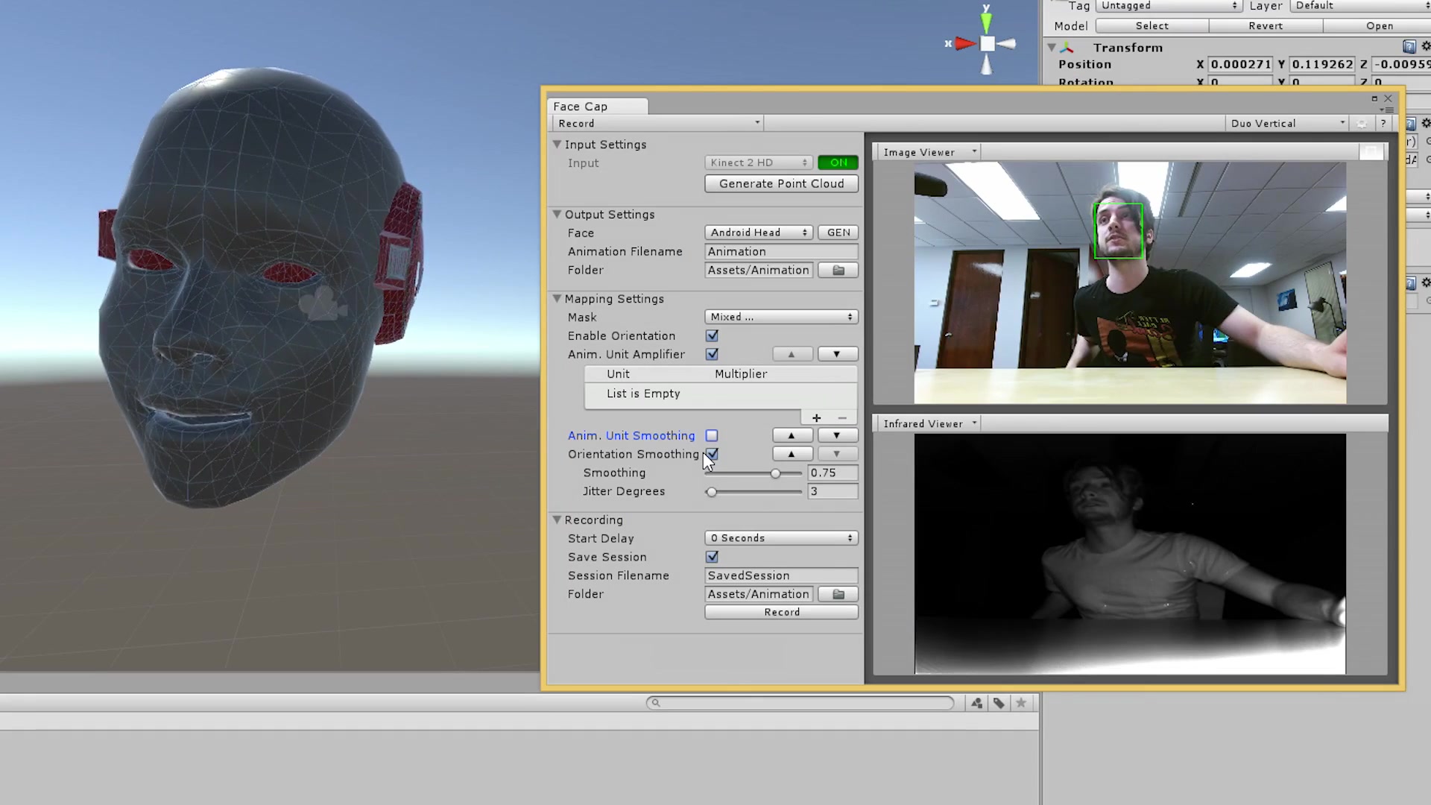
Task: Enable Anim. Unit Smoothing checkbox
Action: [x=712, y=436]
